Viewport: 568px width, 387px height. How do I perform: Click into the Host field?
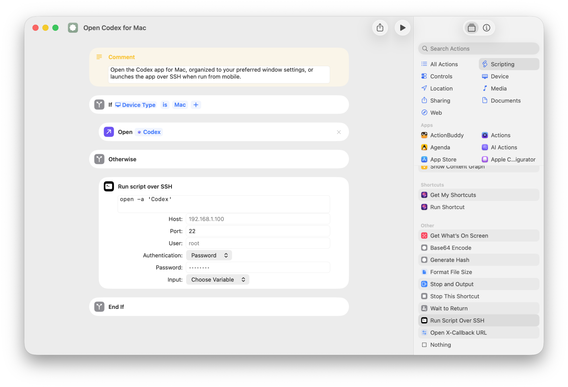pos(258,219)
